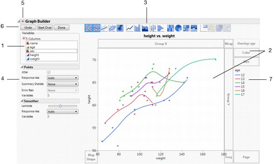275x164 pixels.
Task: Click the age 12 legend swatch
Action: [x=237, y=75]
